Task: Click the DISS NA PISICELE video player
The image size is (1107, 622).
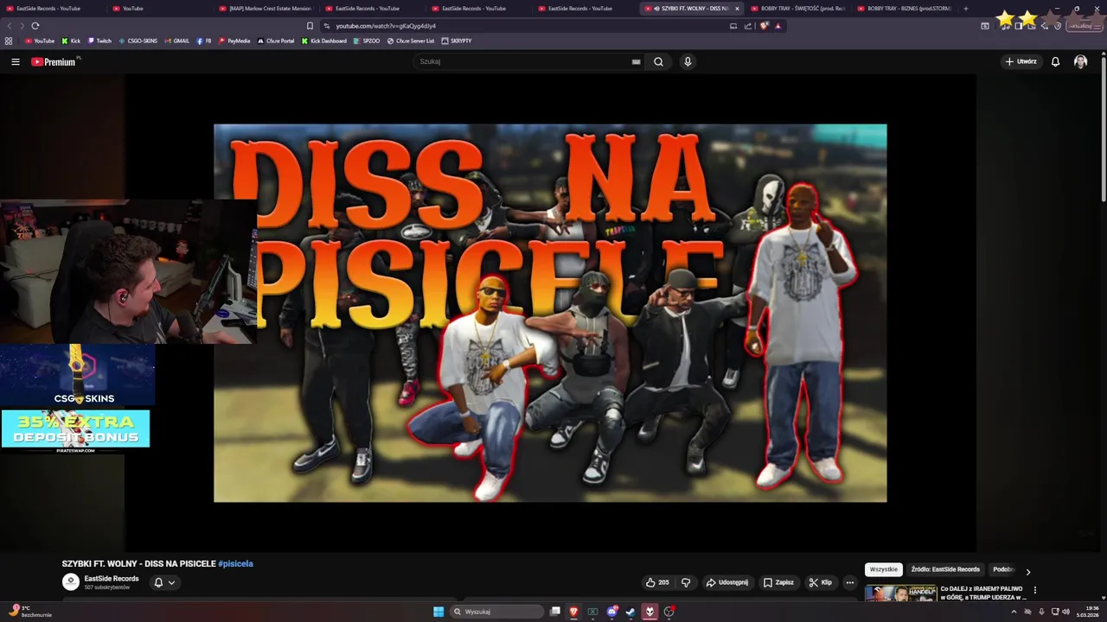Action: (x=550, y=313)
